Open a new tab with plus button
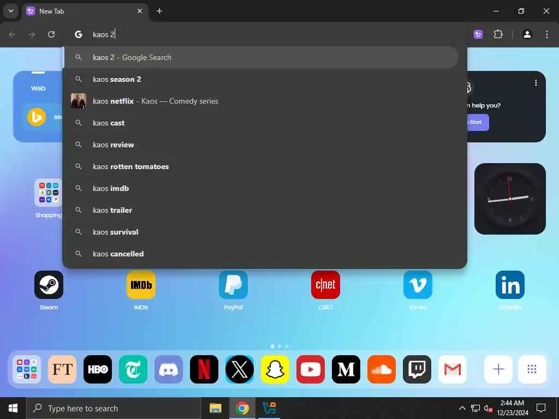 159,11
